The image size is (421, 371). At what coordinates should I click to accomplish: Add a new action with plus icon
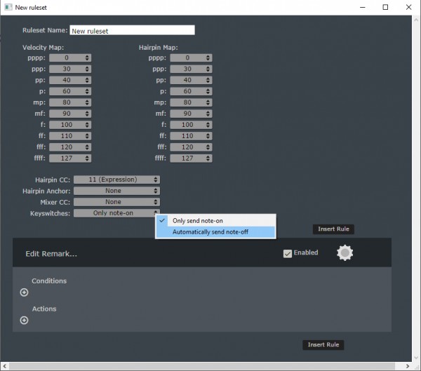pos(24,321)
